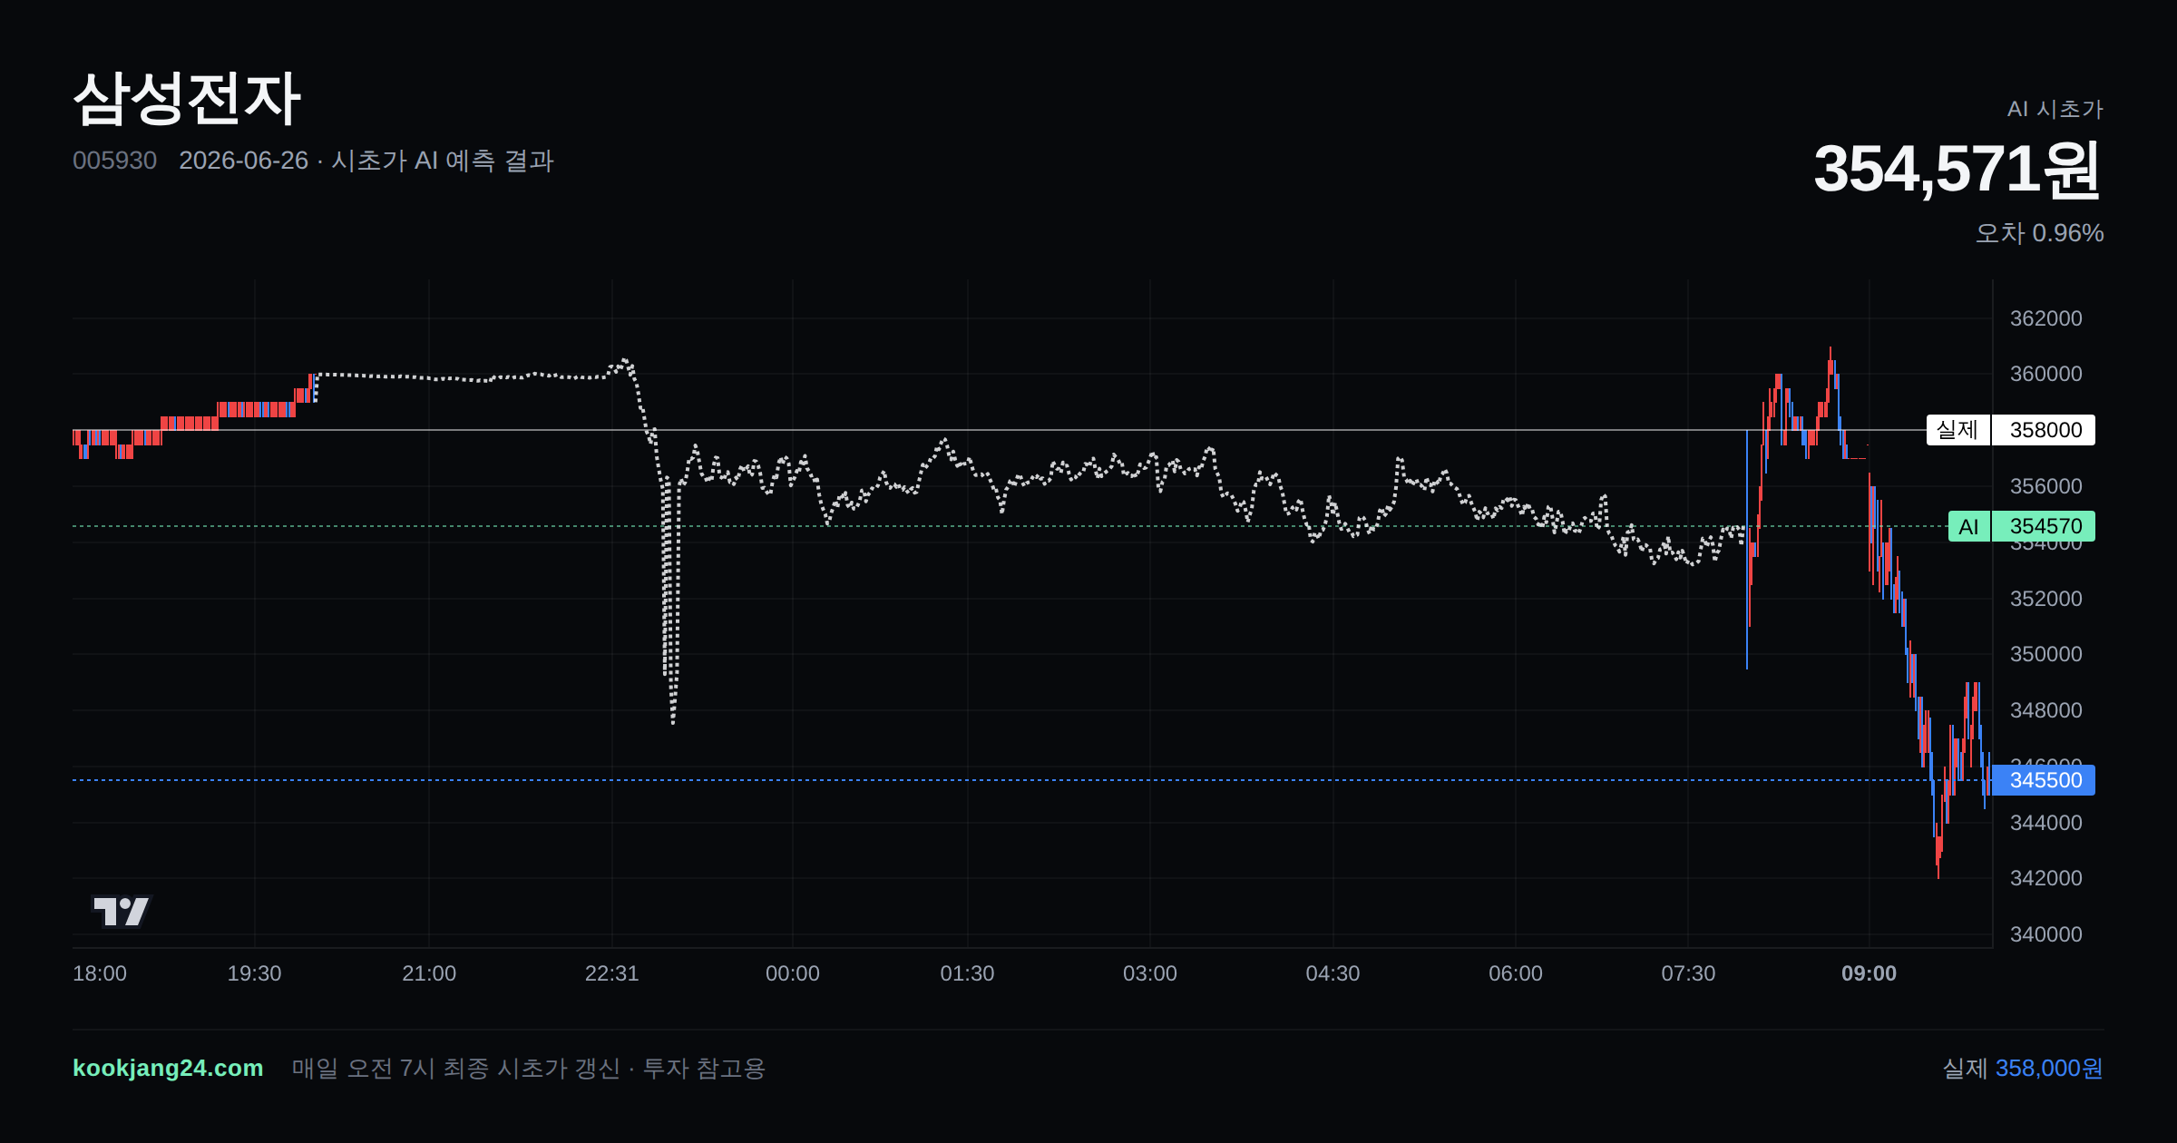
Task: Click the 342000 price axis value
Action: [2045, 878]
